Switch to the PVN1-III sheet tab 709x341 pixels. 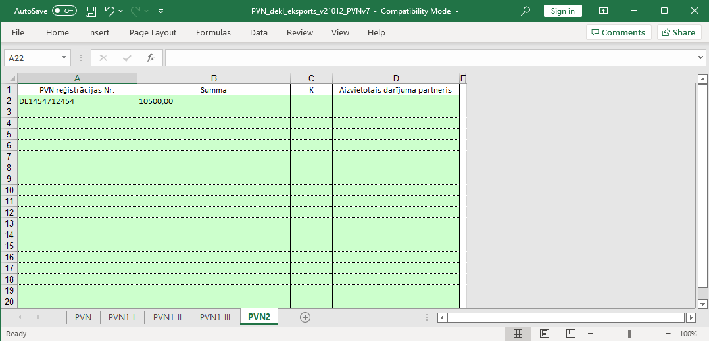click(x=215, y=317)
